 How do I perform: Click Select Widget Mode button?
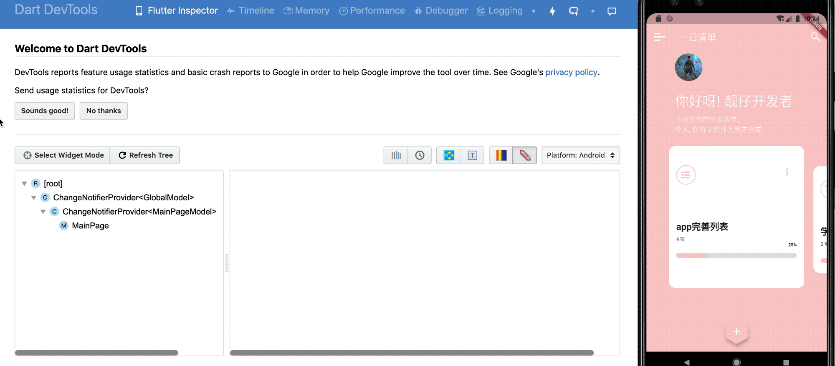(63, 155)
